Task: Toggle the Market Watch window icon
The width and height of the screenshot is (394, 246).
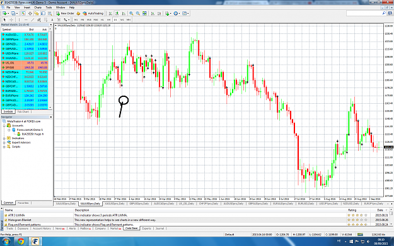Action: coord(23,13)
